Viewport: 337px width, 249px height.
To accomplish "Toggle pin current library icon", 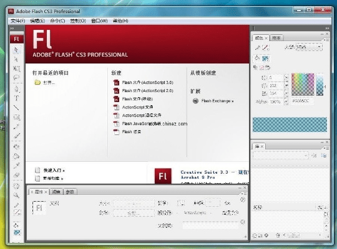I will tap(315, 155).
